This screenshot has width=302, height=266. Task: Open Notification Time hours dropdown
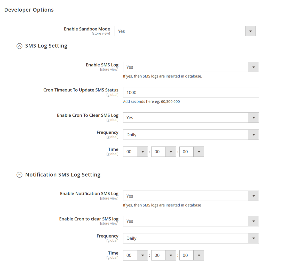pyautogui.click(x=136, y=255)
